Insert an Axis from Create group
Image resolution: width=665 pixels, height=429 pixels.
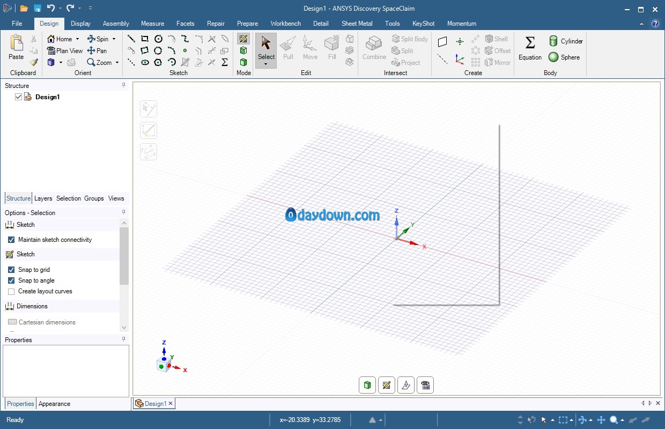pos(442,59)
